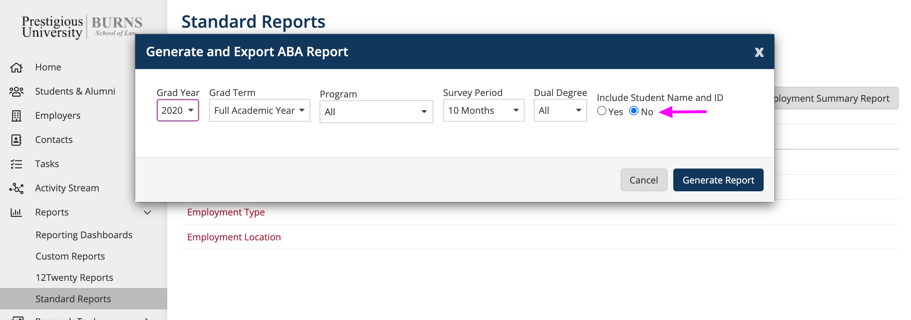The height and width of the screenshot is (320, 911).
Task: Open Reporting Dashboards in sidebar
Action: coord(84,235)
